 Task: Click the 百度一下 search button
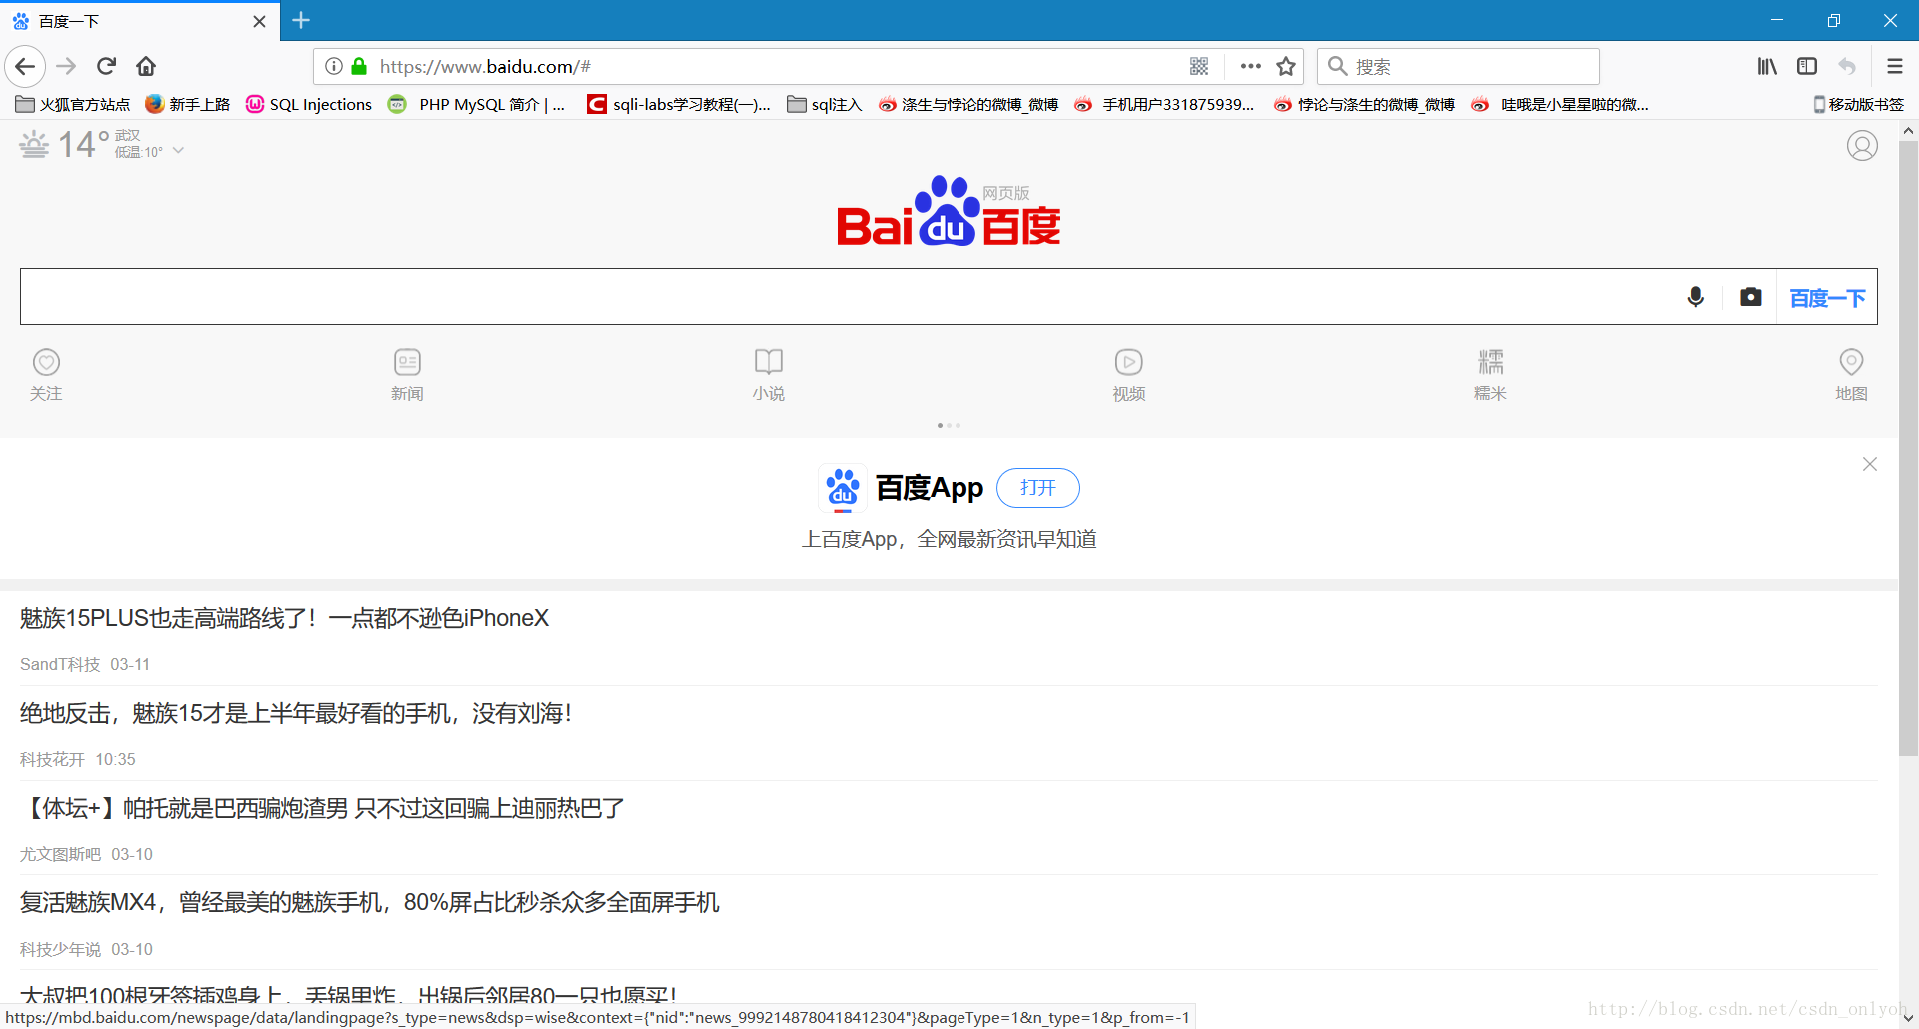pyautogui.click(x=1827, y=297)
